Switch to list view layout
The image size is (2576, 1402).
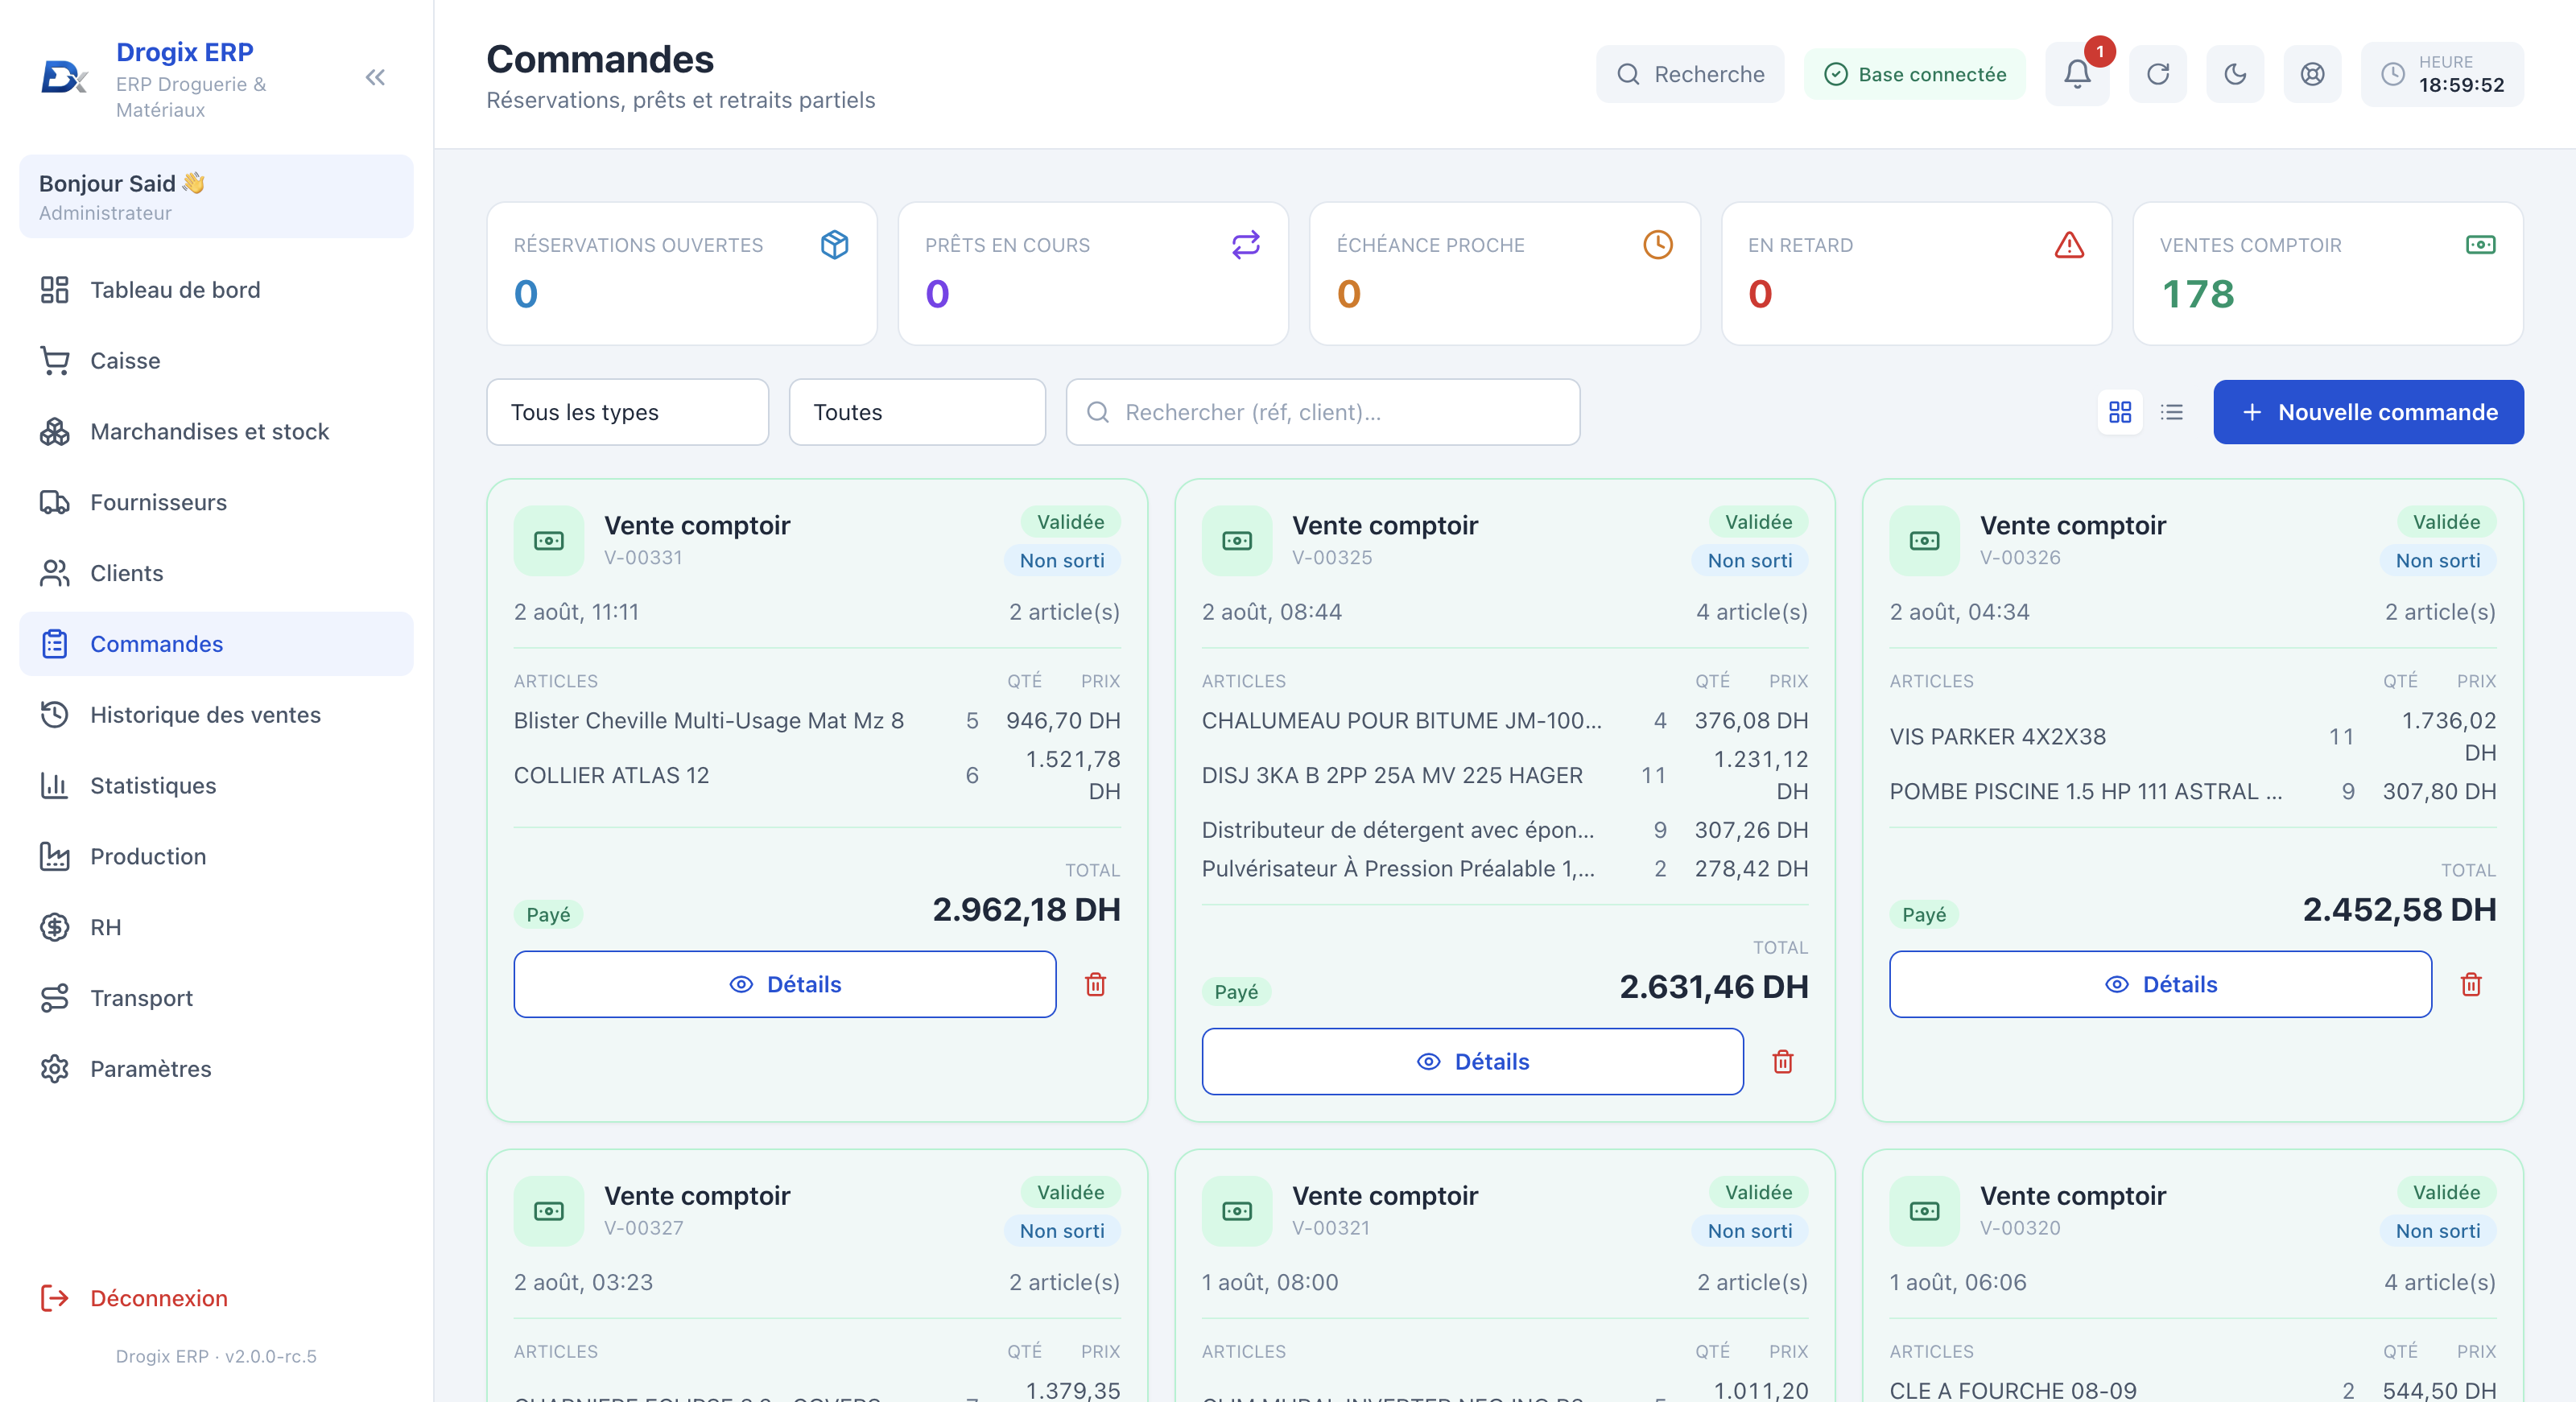[2171, 412]
